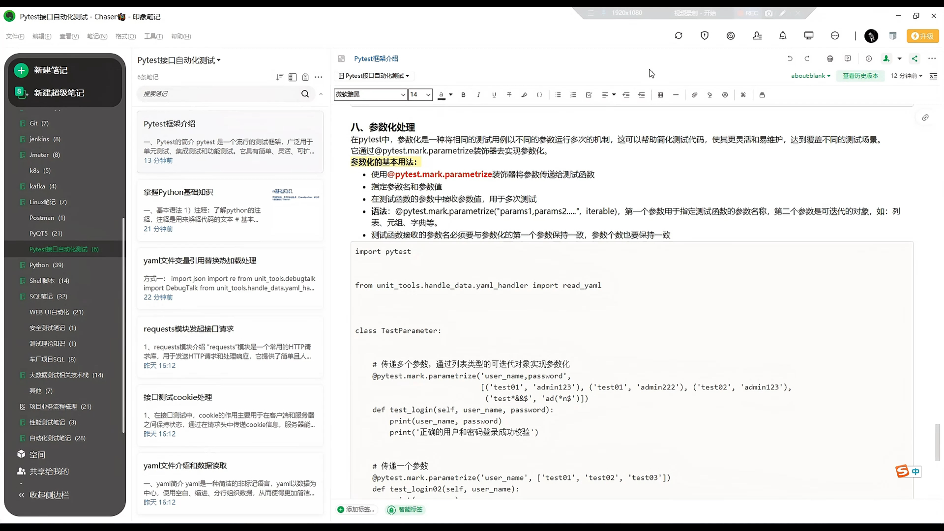Screen dimensions: 944x531
Task: Attach a file with paperclip icon
Action: 694,95
